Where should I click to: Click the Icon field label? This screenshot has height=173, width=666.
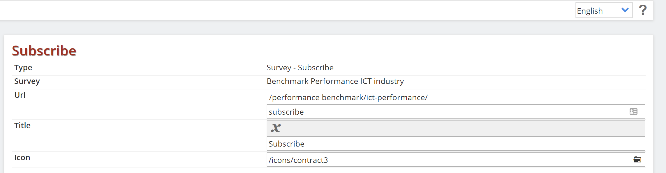pyautogui.click(x=22, y=157)
